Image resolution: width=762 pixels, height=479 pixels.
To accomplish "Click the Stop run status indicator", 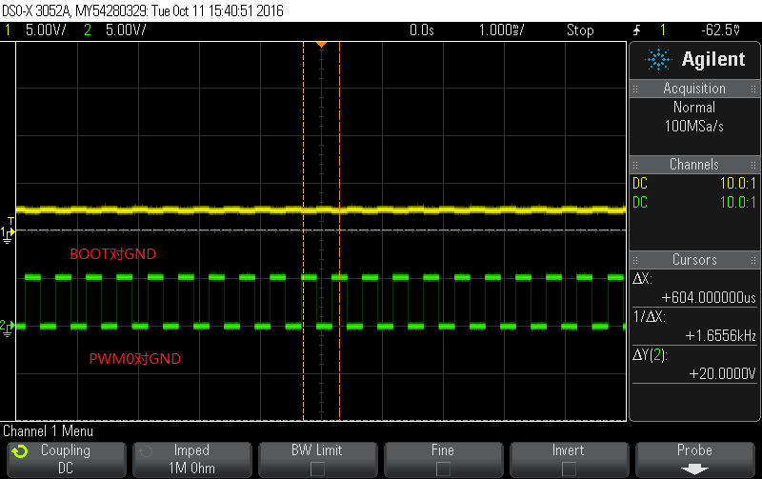I will tap(580, 30).
